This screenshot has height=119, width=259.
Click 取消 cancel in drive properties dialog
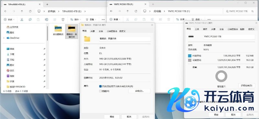coord(233,114)
